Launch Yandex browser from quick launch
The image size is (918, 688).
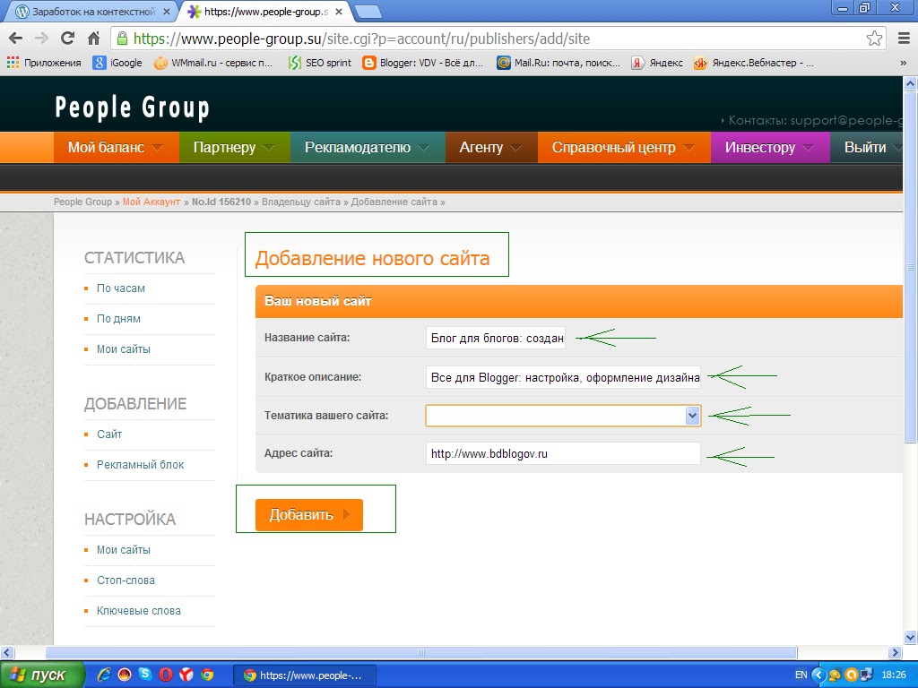[x=186, y=675]
